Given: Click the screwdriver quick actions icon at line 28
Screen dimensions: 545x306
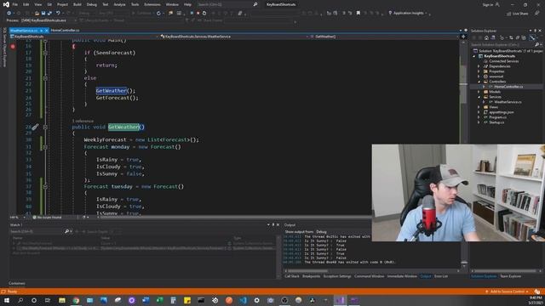Looking at the screenshot, I should tap(35, 127).
